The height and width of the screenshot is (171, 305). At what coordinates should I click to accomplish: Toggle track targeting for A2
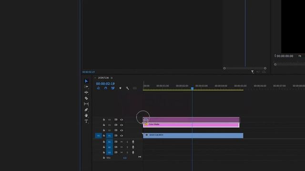point(109,147)
